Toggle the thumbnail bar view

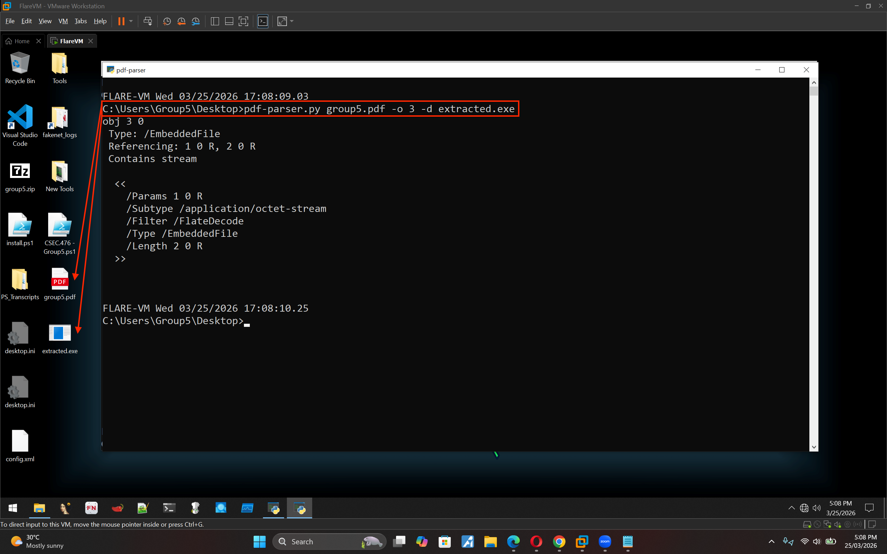229,21
